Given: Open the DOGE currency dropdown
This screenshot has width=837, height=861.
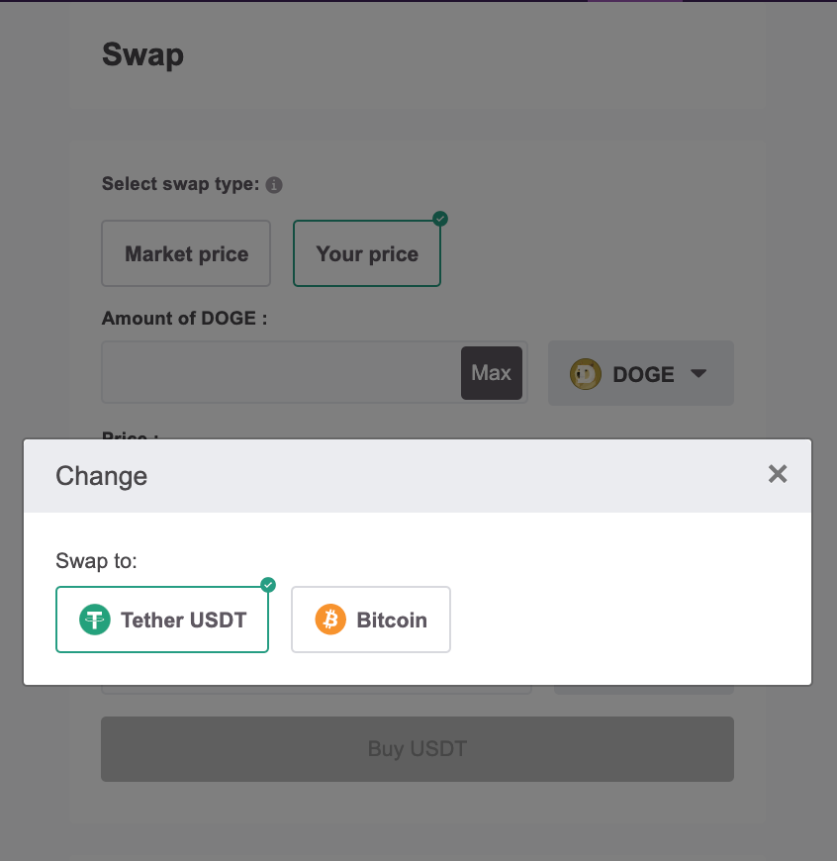Looking at the screenshot, I should [x=640, y=373].
